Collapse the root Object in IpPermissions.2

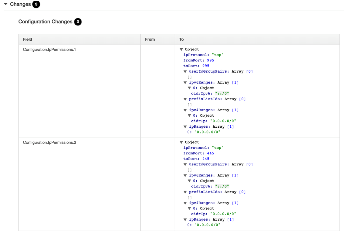tap(181, 142)
